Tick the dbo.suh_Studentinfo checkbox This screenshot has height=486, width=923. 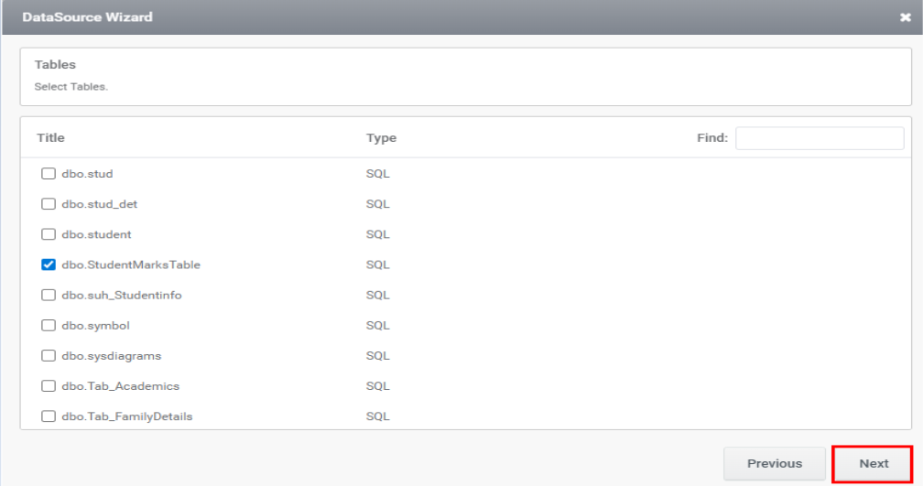point(49,296)
